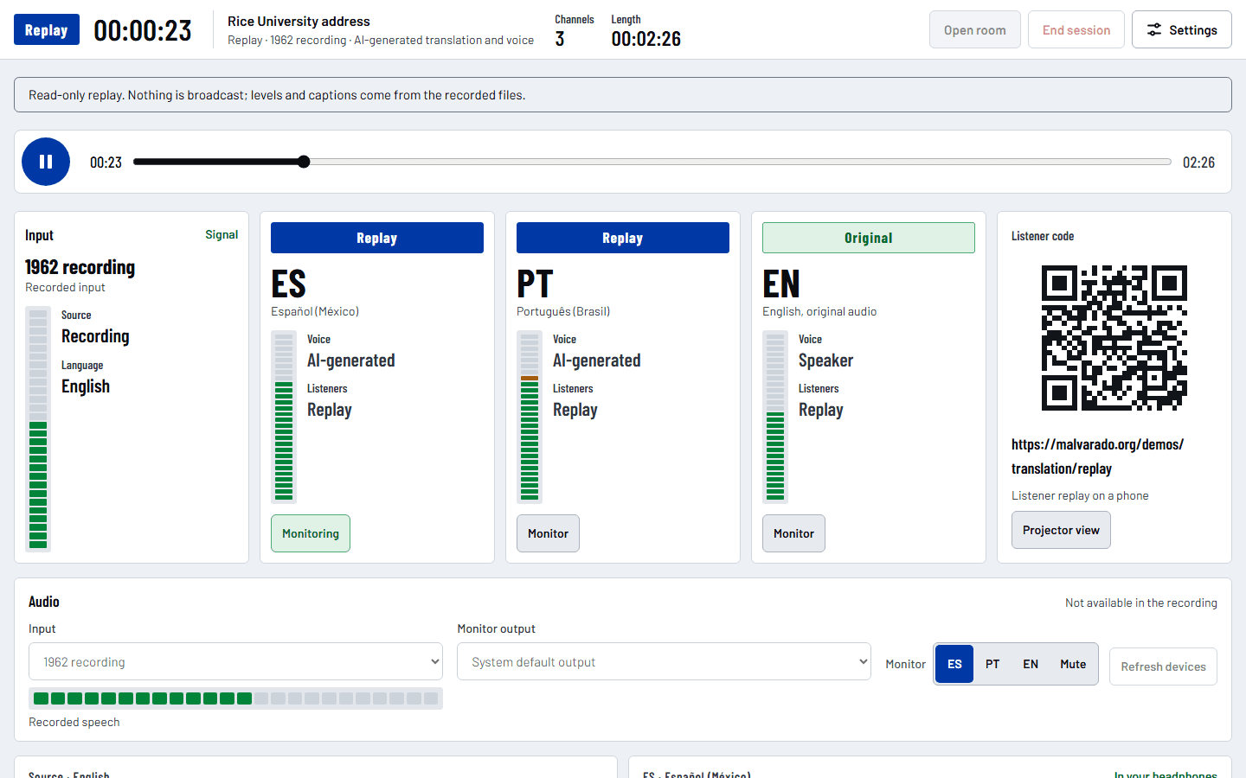1246x778 pixels.
Task: Click the sliders icon in Settings
Action: tap(1154, 30)
